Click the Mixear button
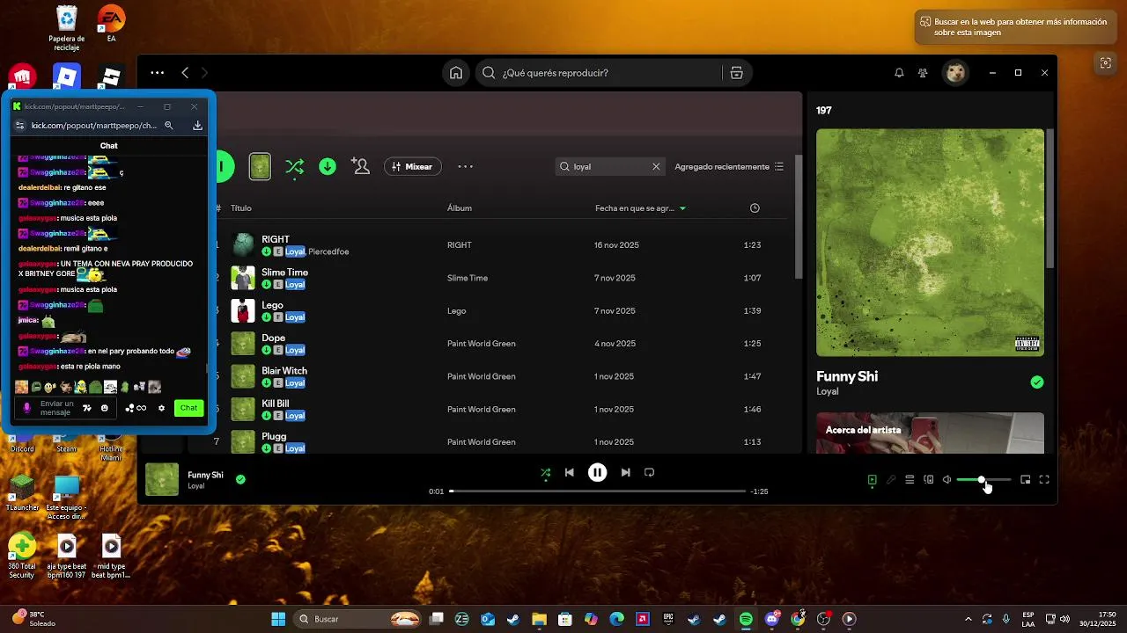 tap(412, 166)
